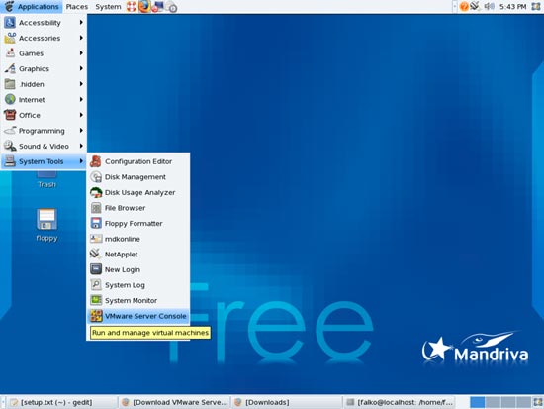Viewport: 544px width, 409px height.
Task: Click the System Log icon
Action: (x=96, y=285)
